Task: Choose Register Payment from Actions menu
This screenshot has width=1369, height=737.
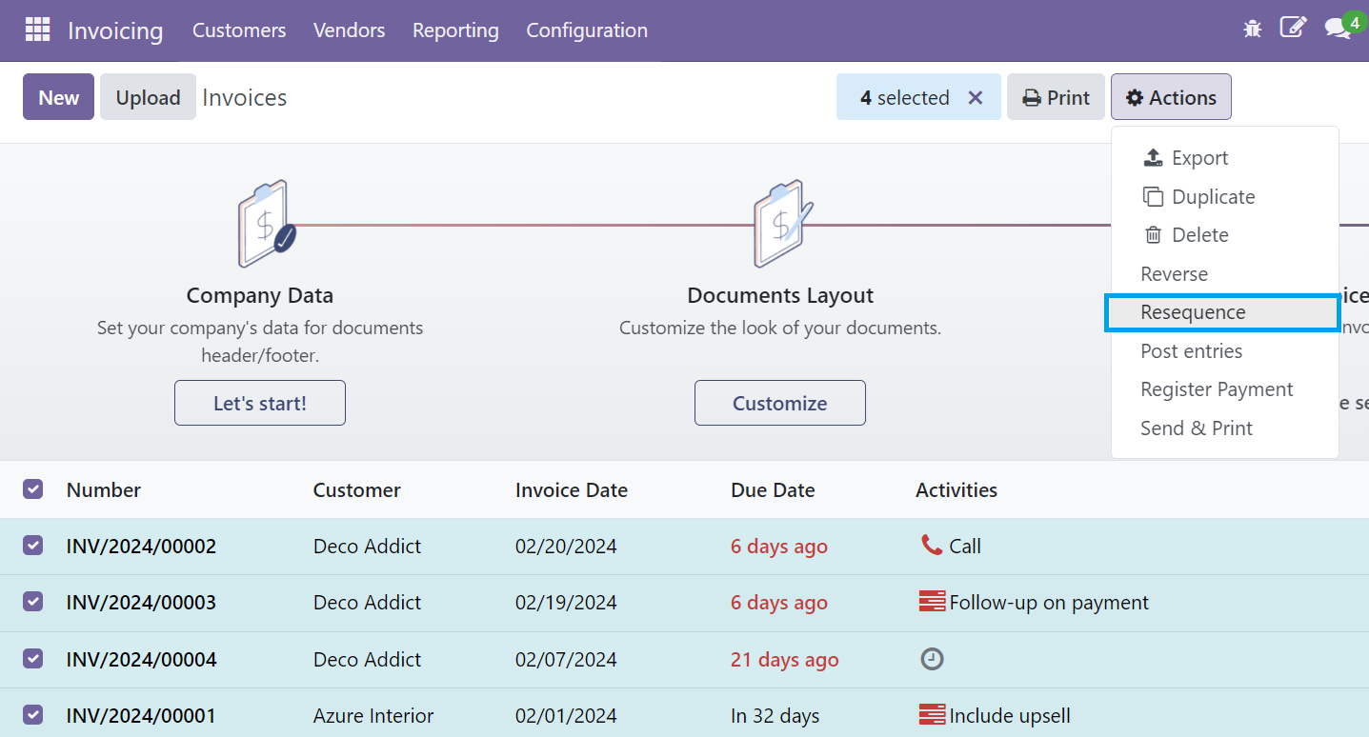Action: coord(1224,389)
